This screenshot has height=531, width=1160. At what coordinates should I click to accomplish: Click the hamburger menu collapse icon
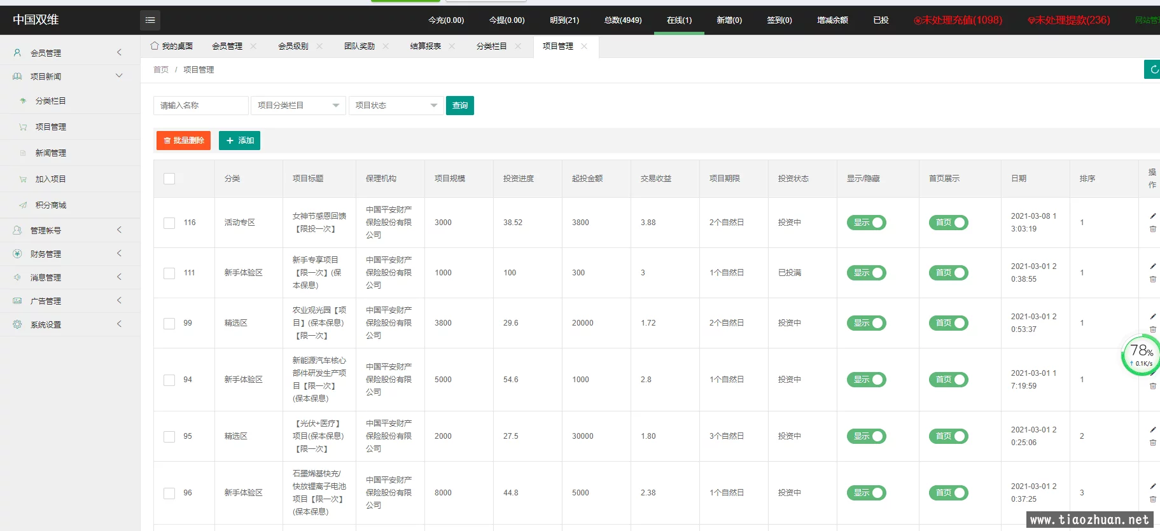click(x=150, y=20)
